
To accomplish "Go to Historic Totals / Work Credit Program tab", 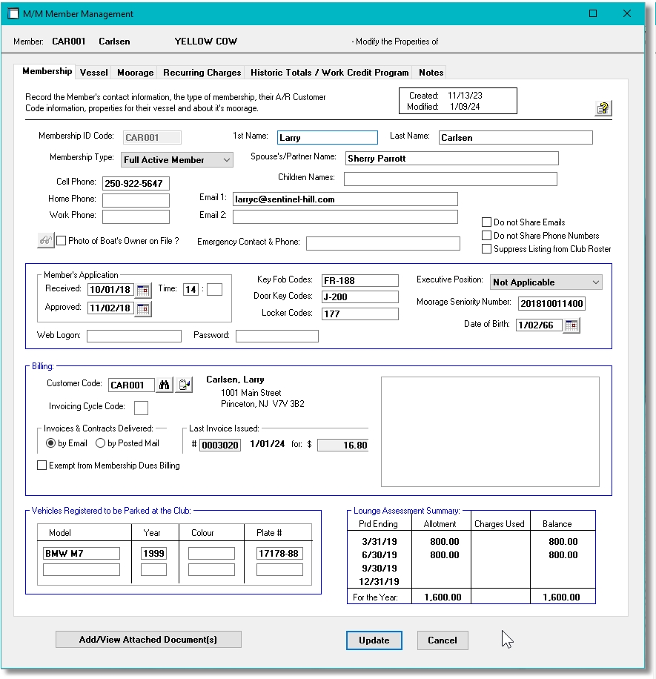I will pos(329,73).
